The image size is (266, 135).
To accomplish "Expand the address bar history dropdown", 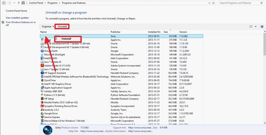I will click(x=210, y=3).
